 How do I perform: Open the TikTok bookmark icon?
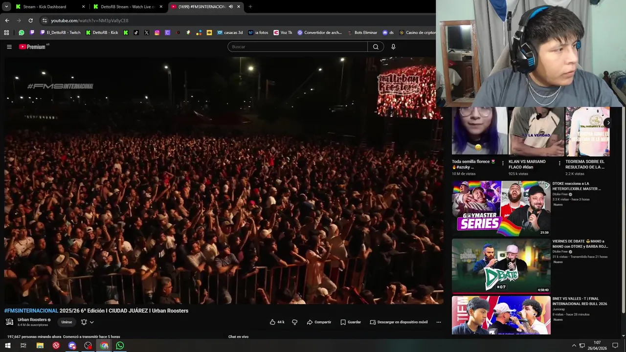coord(136,33)
